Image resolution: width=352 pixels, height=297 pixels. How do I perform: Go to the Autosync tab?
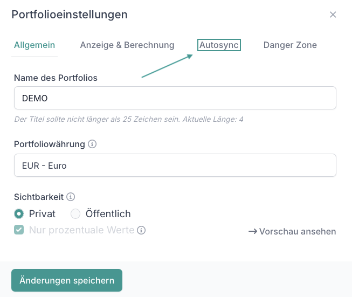tap(219, 45)
